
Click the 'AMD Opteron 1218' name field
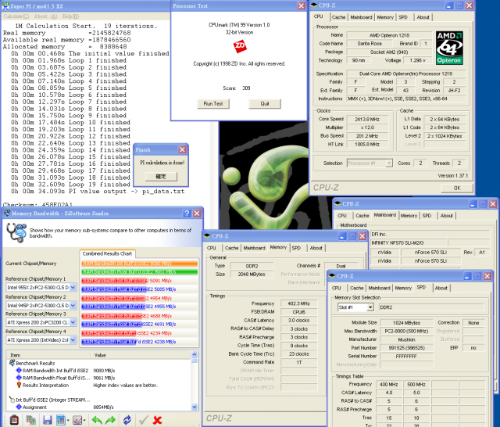tap(389, 35)
